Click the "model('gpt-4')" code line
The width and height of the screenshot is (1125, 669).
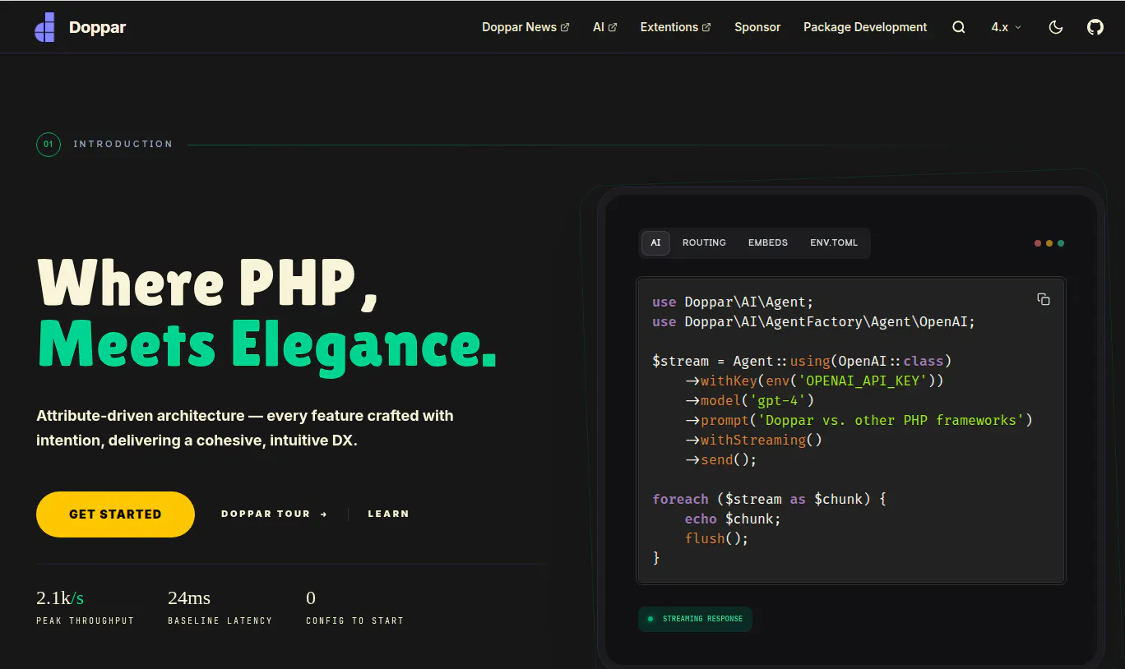tap(749, 401)
